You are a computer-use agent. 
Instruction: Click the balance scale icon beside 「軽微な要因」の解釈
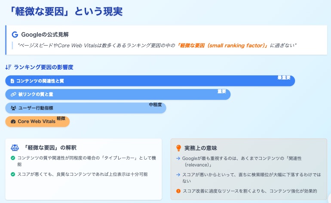tap(15, 148)
